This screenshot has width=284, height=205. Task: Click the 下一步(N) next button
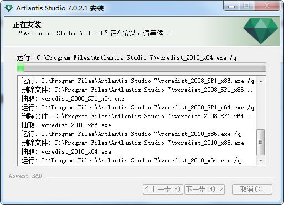204,189
